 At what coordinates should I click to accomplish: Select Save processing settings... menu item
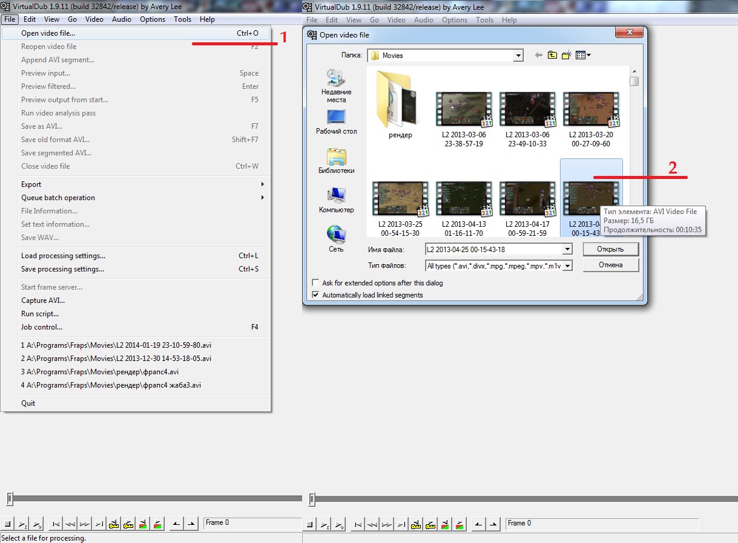[x=136, y=269]
